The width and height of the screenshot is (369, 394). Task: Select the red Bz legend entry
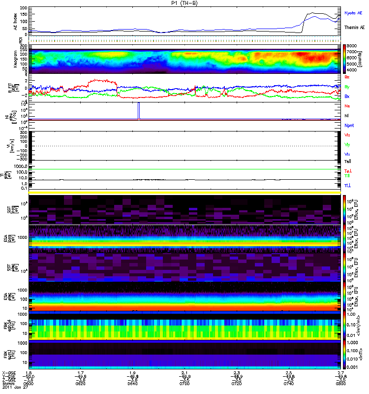[x=347, y=77]
